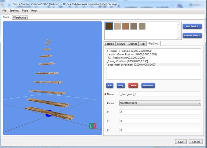The image size is (207, 148).
Task: Pick the light beige second swatch
Action: 118,26
